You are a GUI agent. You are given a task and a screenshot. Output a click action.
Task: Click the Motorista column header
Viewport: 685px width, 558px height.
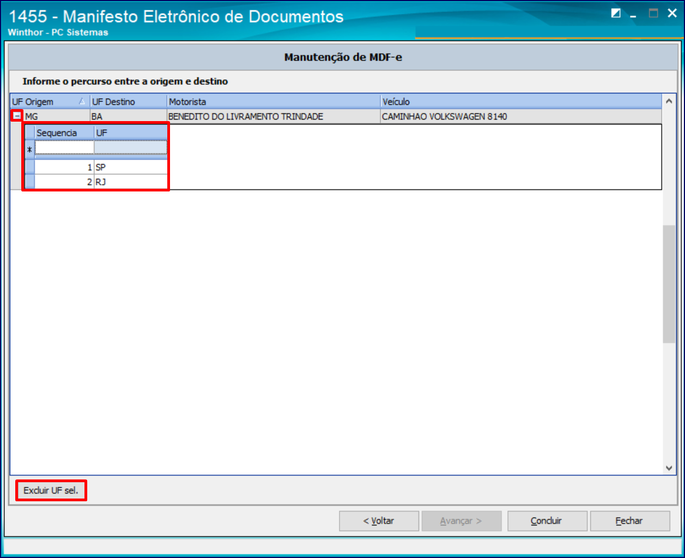click(x=274, y=101)
